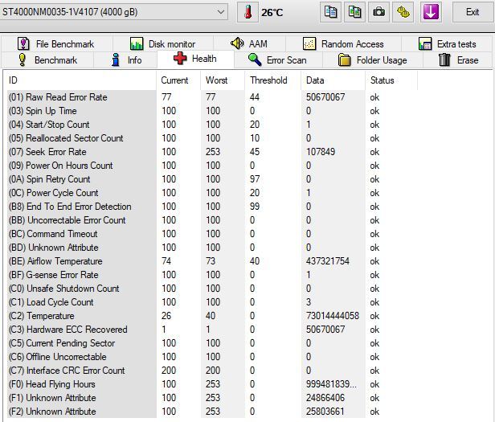Click the Data column header
This screenshot has height=422, width=495.
click(333, 80)
